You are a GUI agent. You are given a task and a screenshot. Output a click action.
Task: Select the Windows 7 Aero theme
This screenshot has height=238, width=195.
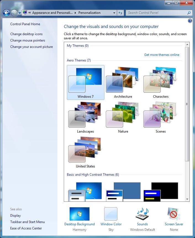(86, 82)
